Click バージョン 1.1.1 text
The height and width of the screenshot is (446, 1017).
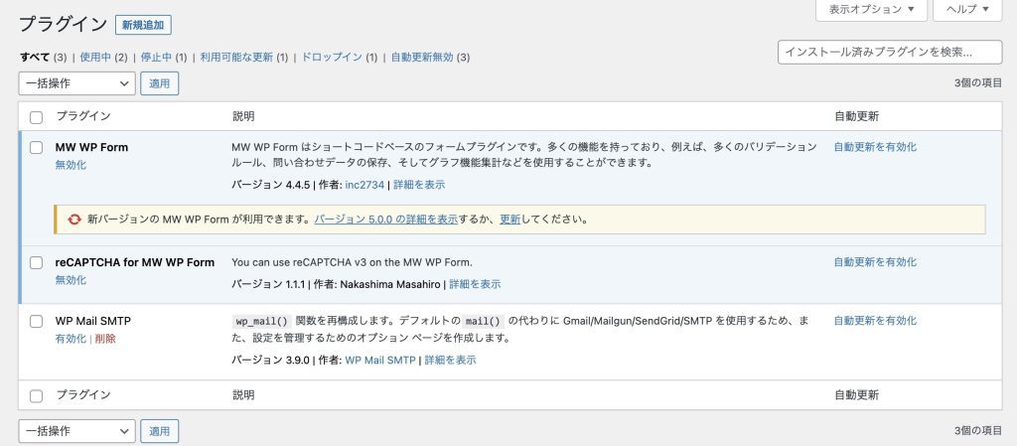(x=268, y=284)
